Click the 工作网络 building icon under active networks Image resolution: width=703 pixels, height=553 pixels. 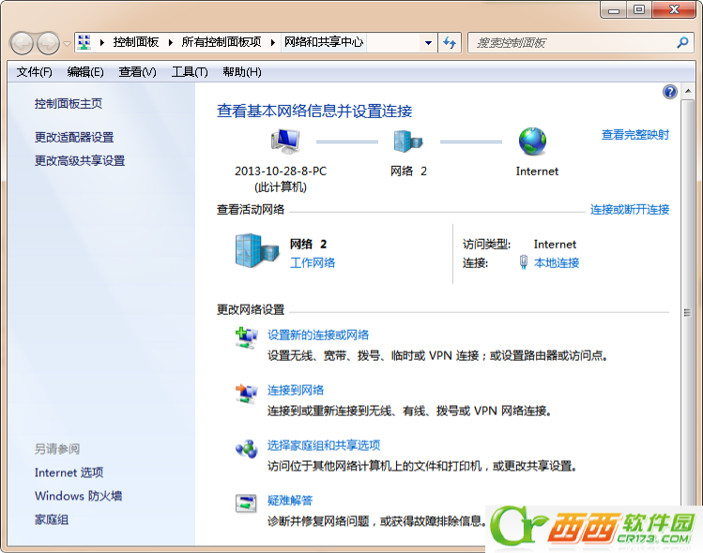pyautogui.click(x=256, y=251)
